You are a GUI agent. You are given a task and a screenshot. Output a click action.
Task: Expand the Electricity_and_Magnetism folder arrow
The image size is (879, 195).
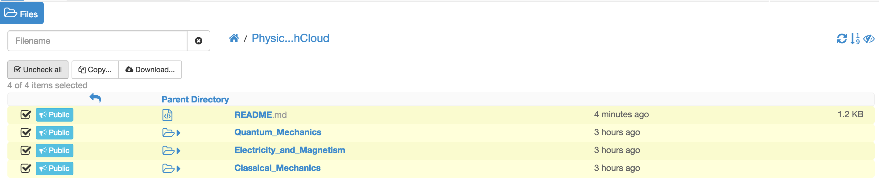click(179, 151)
